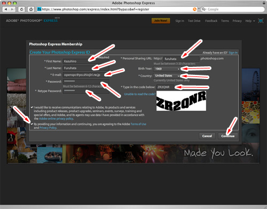Open the browser home page icon

31,9
